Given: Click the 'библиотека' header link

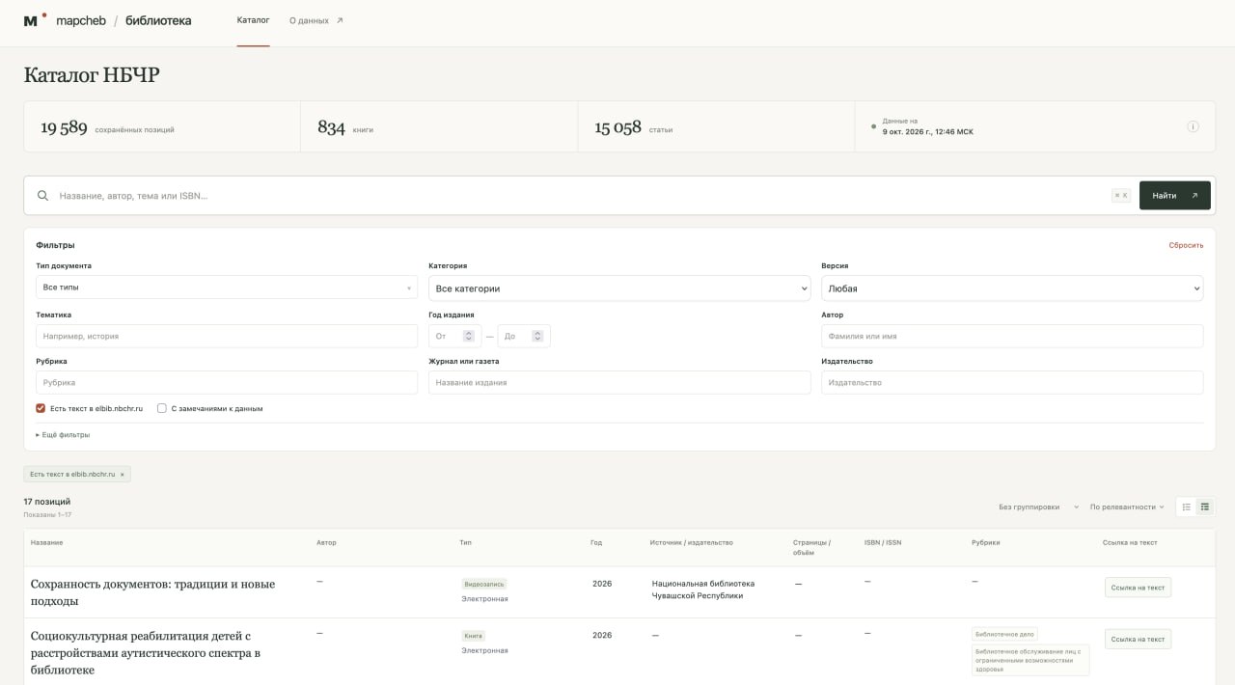Looking at the screenshot, I should point(158,20).
